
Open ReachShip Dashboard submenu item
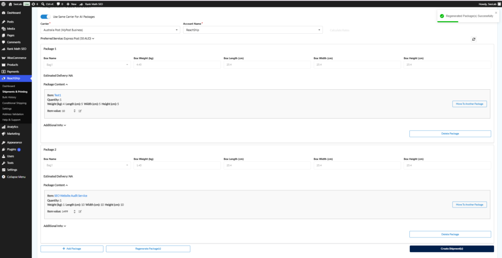[9, 86]
